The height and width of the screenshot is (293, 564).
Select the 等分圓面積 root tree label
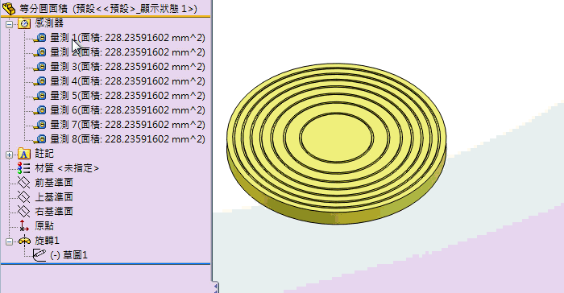pos(108,9)
